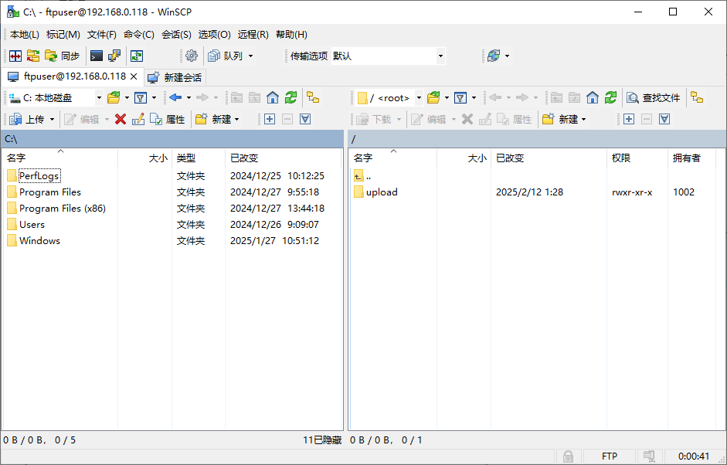Viewport: 727px width, 465px height.
Task: Go back in local panel history
Action: [x=175, y=98]
